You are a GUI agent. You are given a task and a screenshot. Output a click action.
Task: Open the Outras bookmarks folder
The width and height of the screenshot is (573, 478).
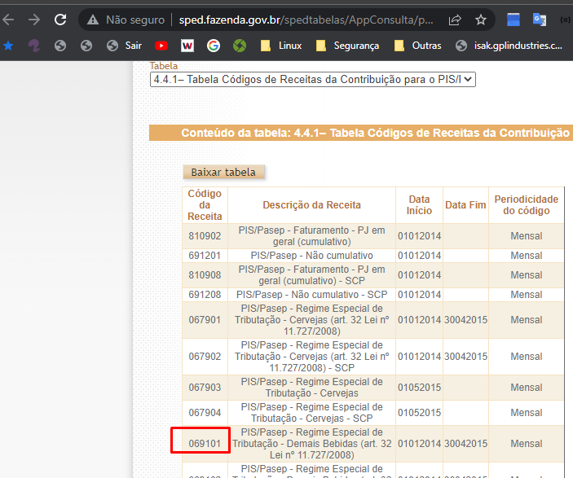[x=417, y=46]
